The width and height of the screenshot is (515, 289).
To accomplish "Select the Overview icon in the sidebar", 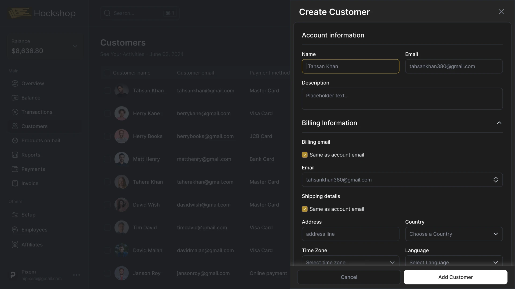I will pyautogui.click(x=15, y=83).
